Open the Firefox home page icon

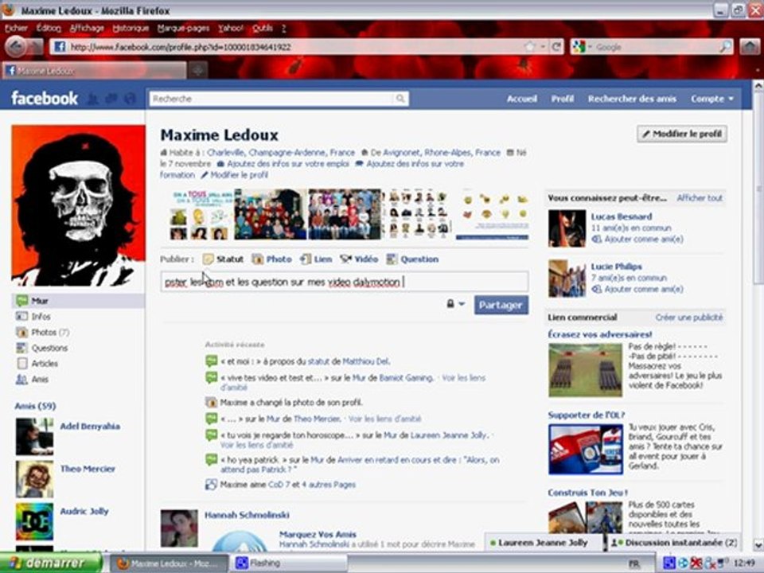coord(750,47)
